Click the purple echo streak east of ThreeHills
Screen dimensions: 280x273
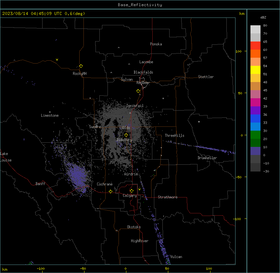pos(200,147)
